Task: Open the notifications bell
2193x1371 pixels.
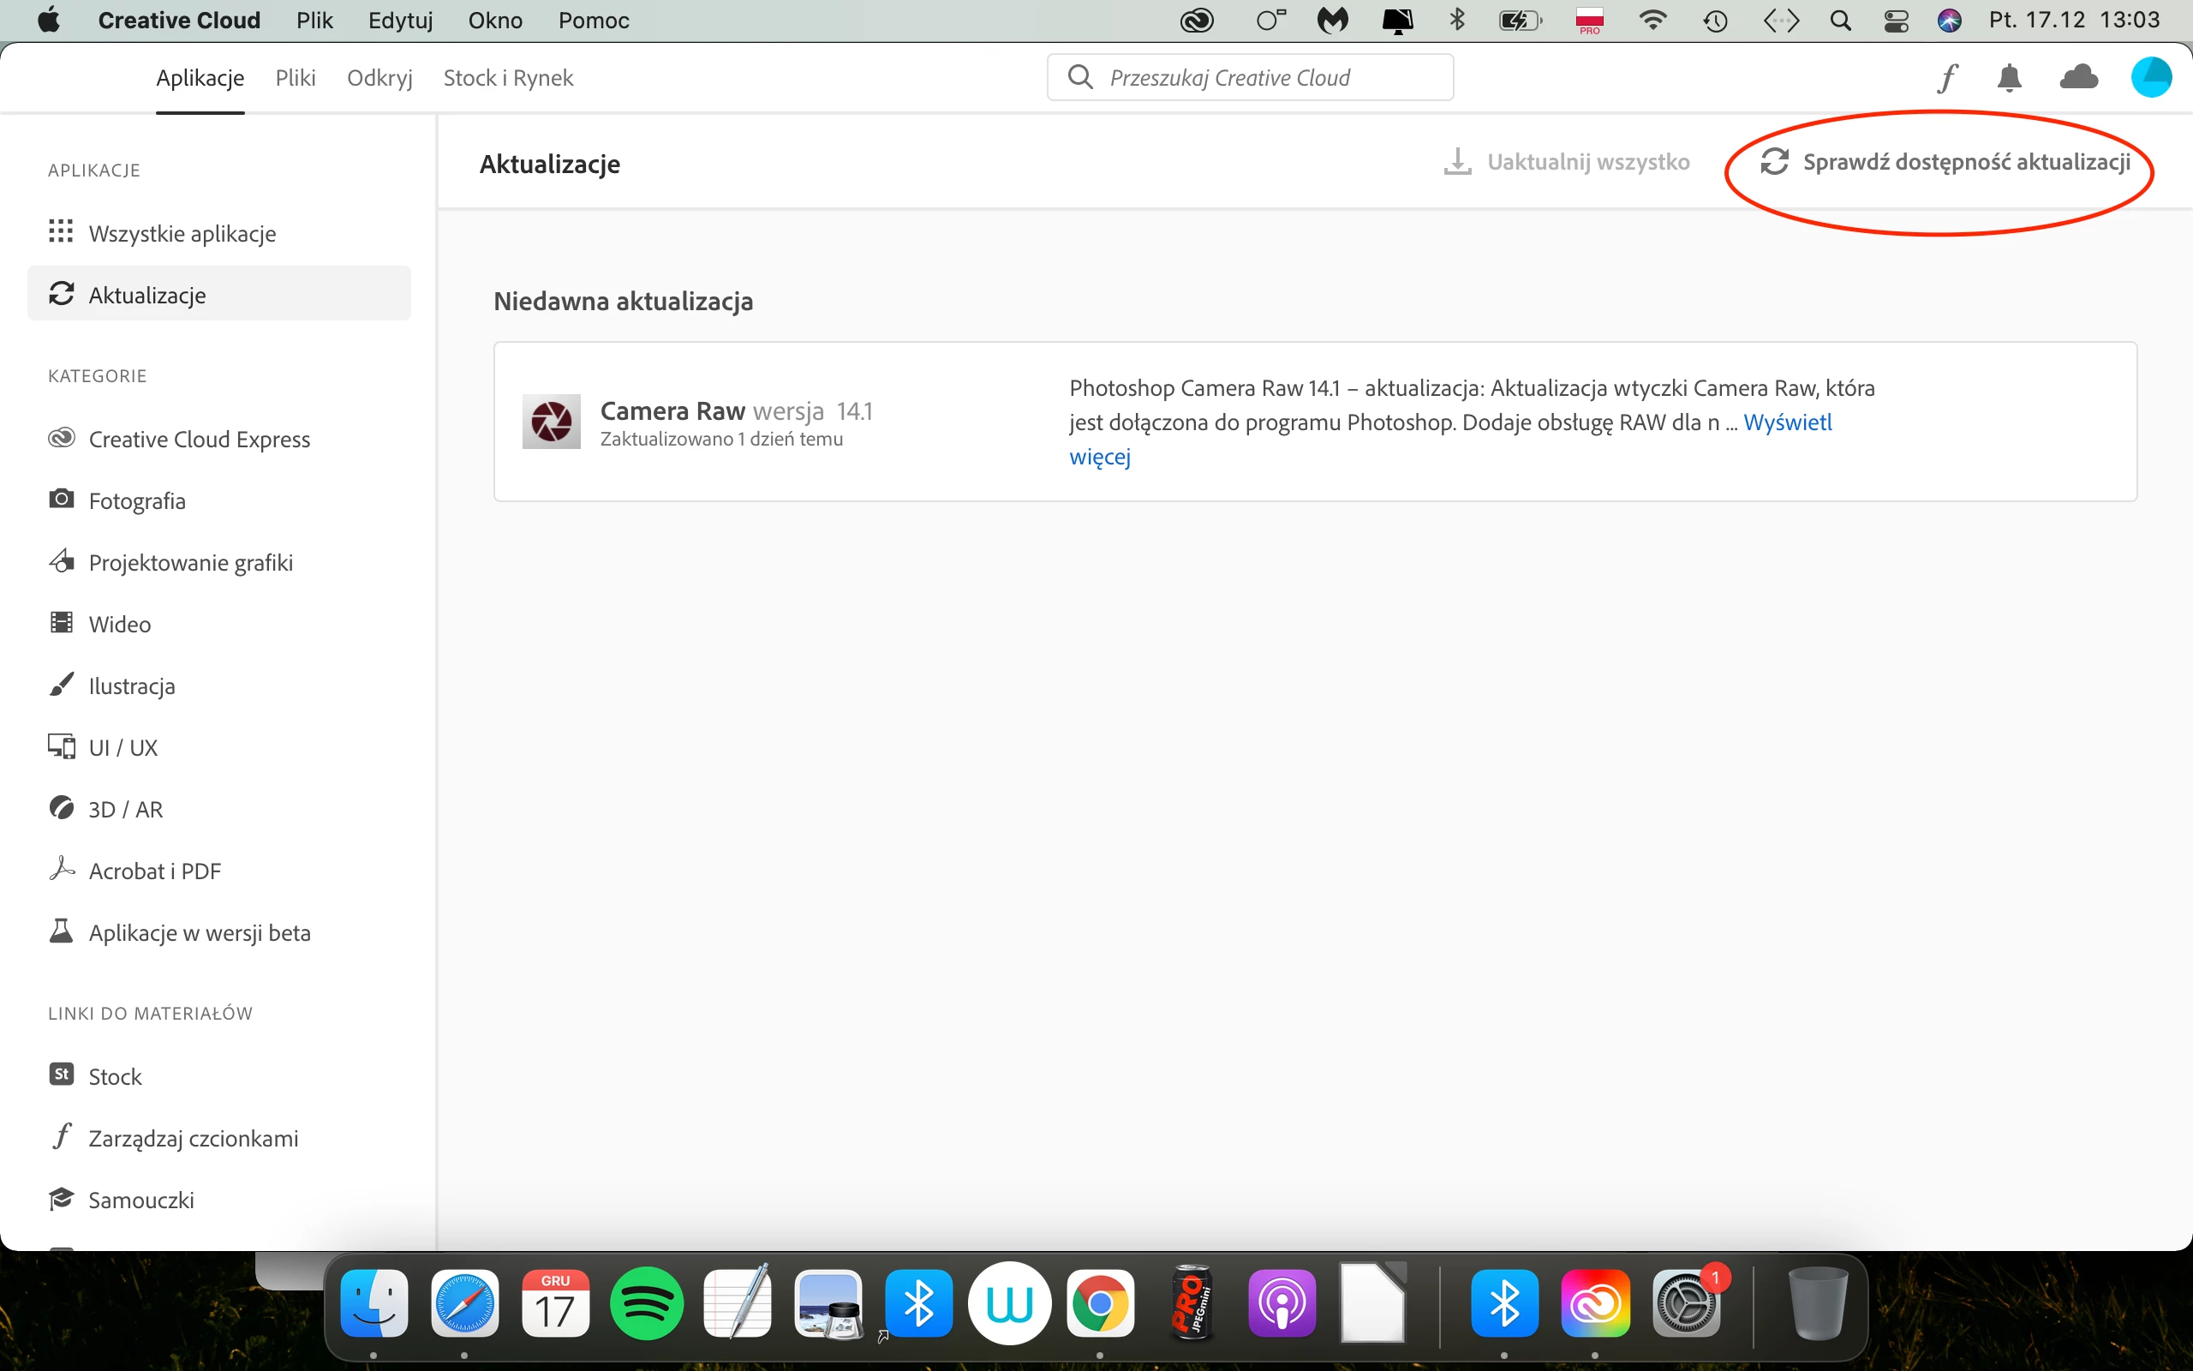Action: click(x=2009, y=78)
